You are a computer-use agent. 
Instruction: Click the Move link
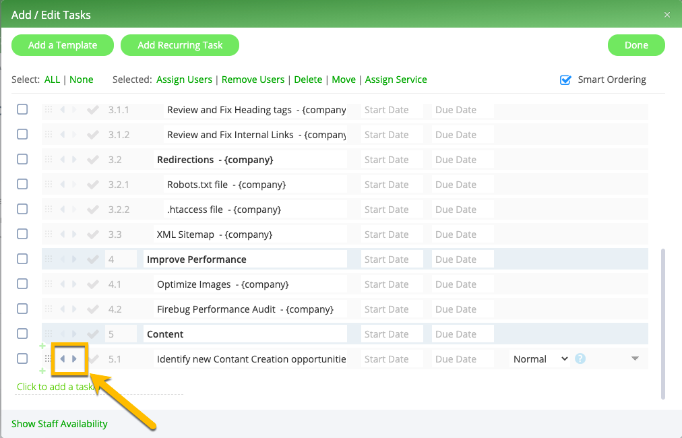(x=344, y=80)
